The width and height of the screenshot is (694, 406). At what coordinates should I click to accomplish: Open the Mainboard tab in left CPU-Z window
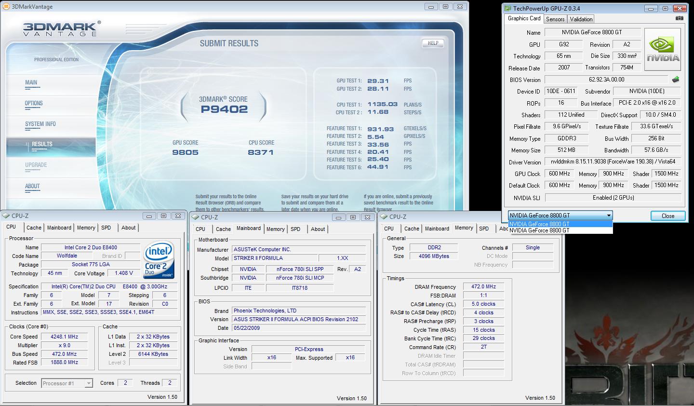click(59, 228)
